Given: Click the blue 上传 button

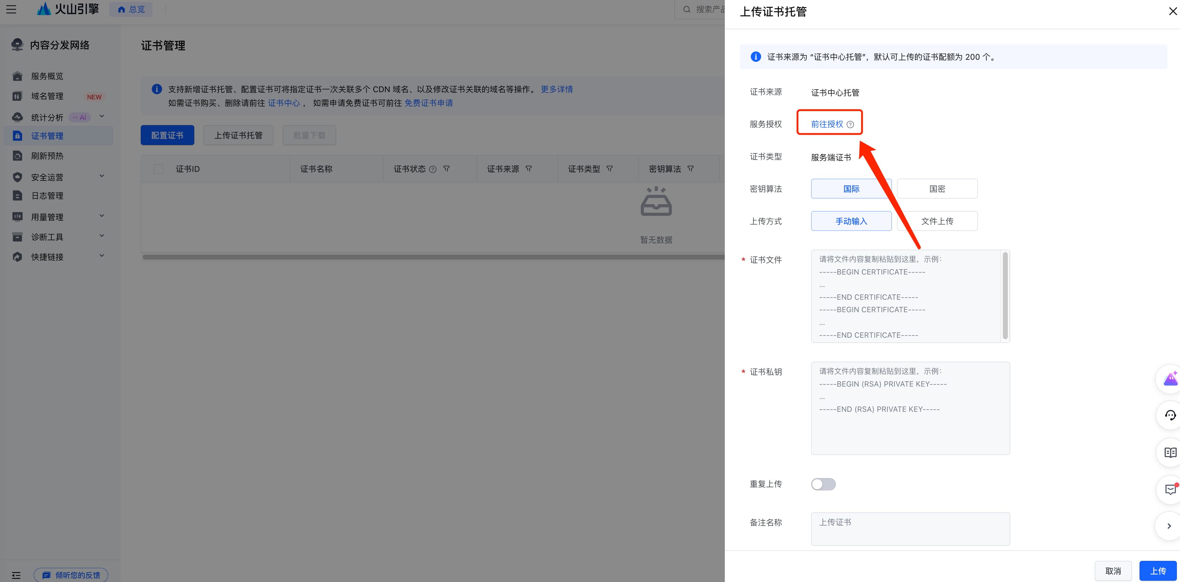Looking at the screenshot, I should [1158, 571].
